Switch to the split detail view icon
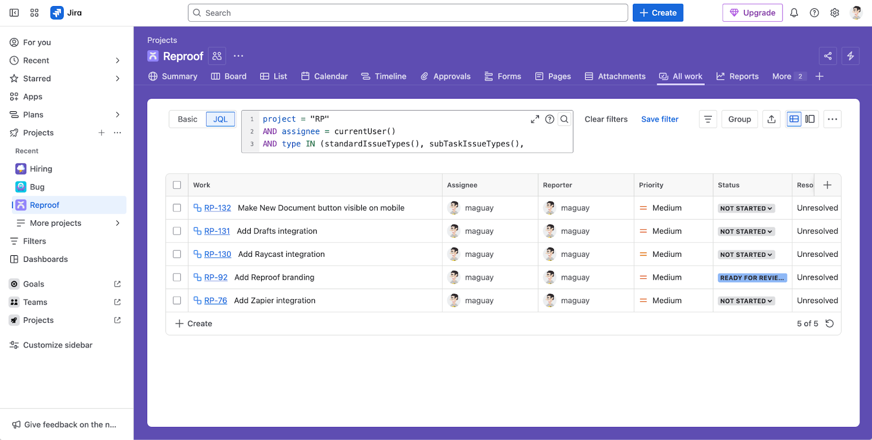Viewport: 872px width, 440px height. point(810,119)
